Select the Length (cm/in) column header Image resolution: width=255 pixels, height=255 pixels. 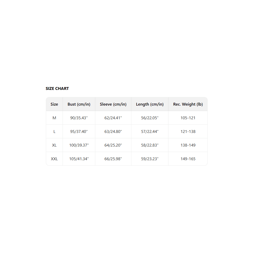(x=150, y=104)
